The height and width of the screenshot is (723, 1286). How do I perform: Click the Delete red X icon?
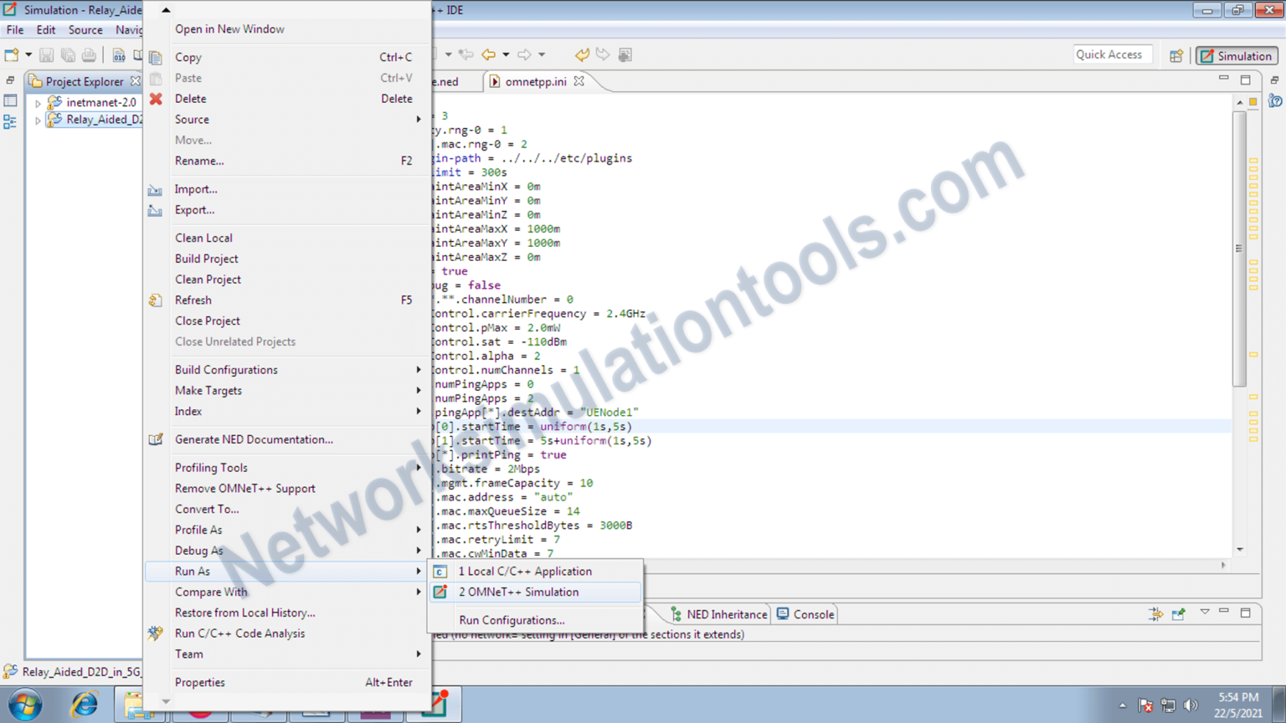click(156, 99)
